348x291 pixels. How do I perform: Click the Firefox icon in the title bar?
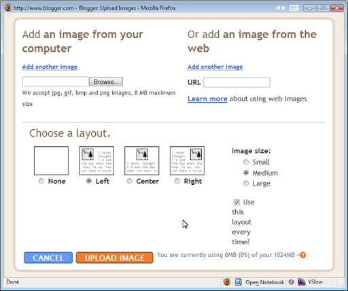(x=8, y=7)
